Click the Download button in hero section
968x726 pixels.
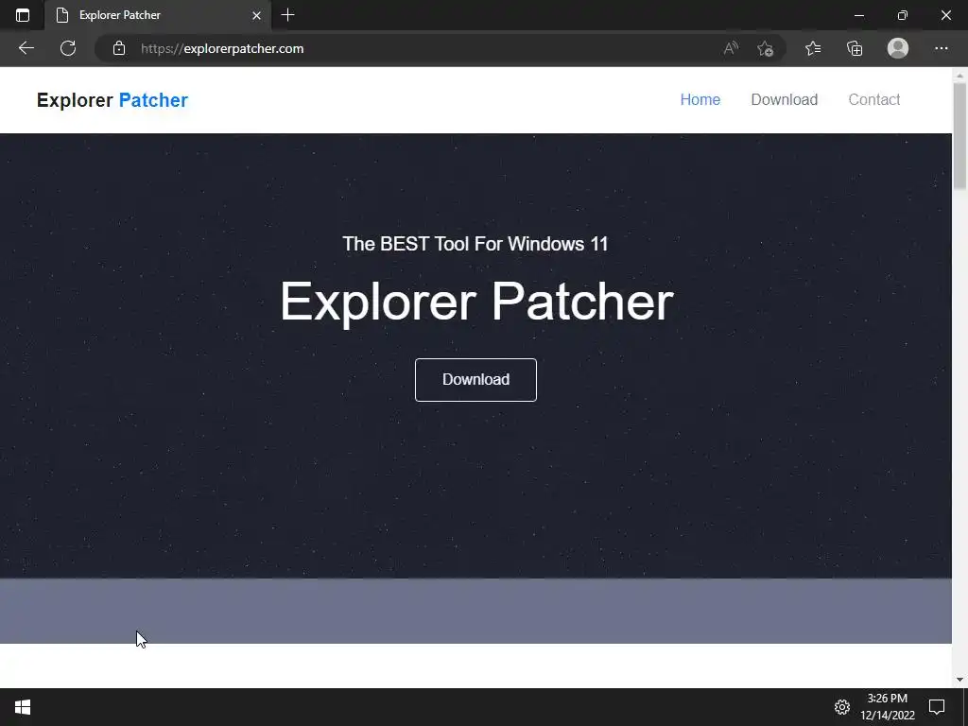pos(476,380)
